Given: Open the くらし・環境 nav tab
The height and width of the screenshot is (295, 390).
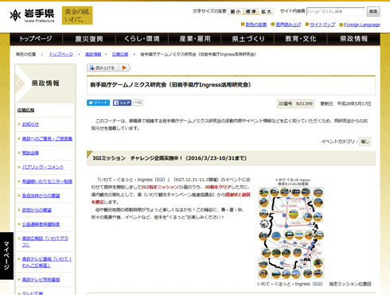Looking at the screenshot, I should (142, 39).
